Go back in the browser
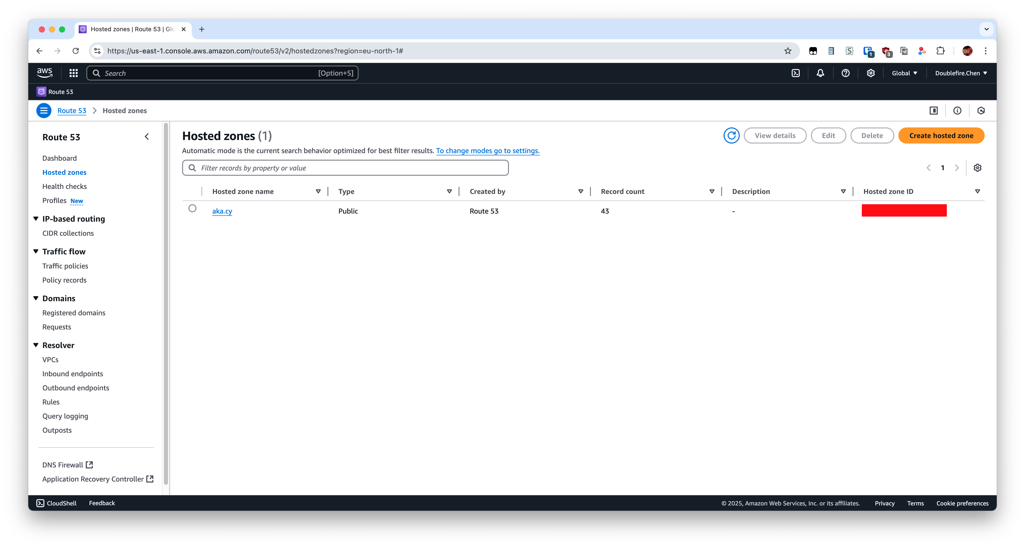 coord(39,51)
